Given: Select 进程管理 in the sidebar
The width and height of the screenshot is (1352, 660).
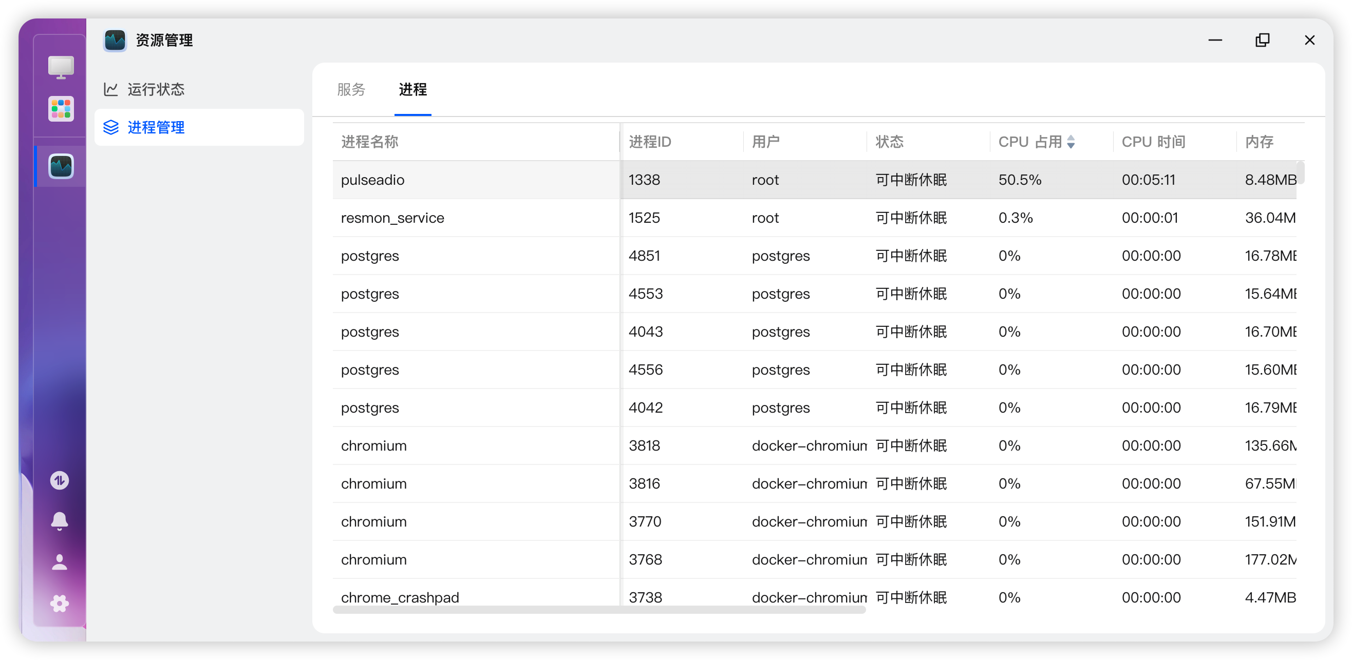Looking at the screenshot, I should click(155, 127).
